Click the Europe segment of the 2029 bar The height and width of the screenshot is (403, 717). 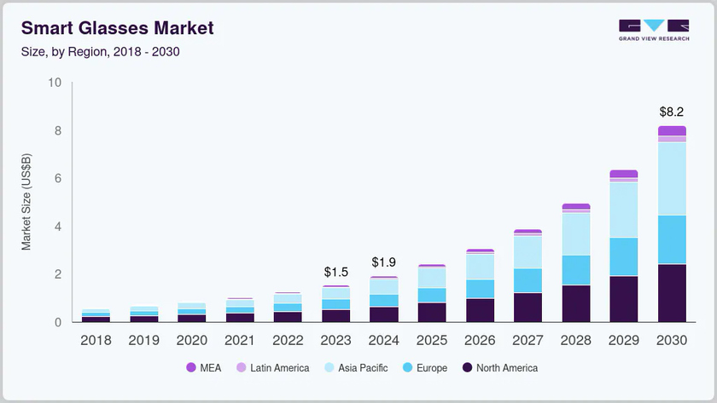click(x=624, y=256)
